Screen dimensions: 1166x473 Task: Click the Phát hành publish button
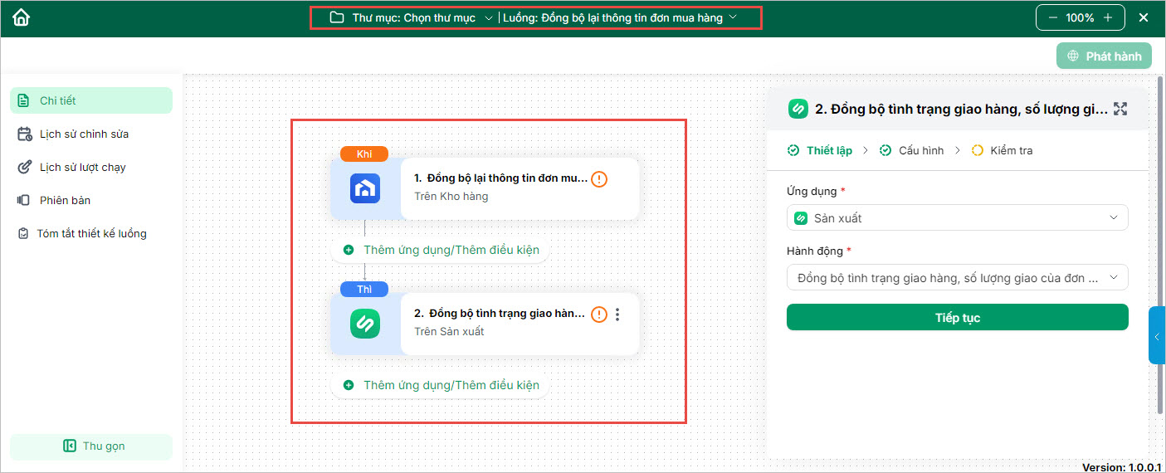tap(1104, 56)
